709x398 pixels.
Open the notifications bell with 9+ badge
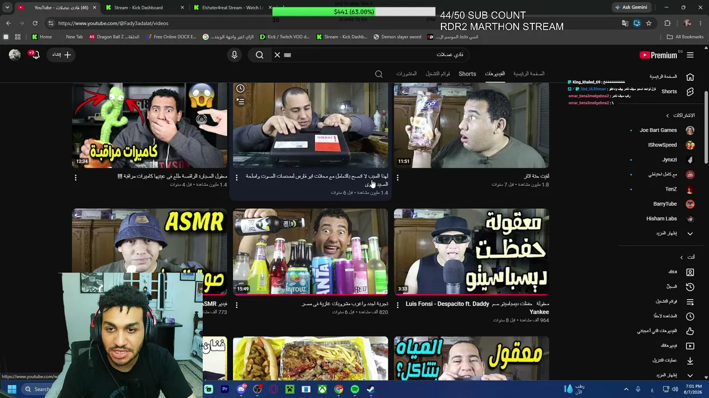pos(35,55)
